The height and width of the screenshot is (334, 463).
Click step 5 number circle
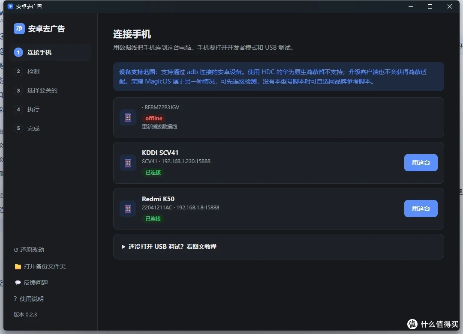coord(18,128)
